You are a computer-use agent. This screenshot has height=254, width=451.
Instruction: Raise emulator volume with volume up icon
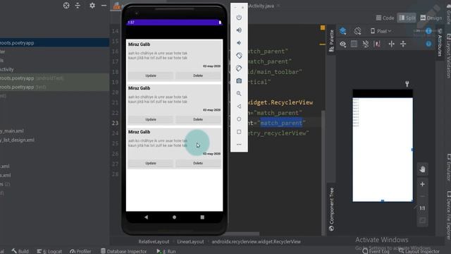239,30
